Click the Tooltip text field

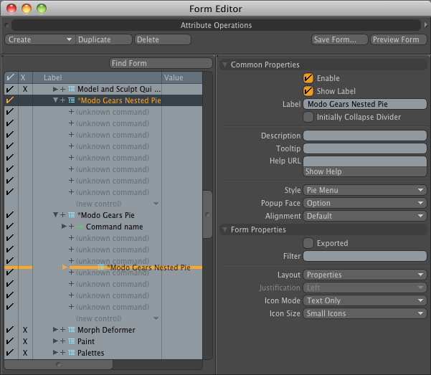pos(365,148)
